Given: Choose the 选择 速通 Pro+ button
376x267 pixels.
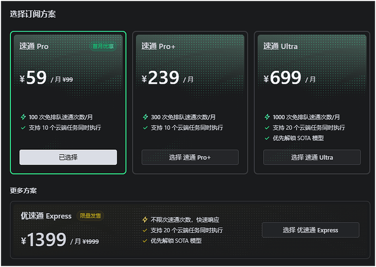Looking at the screenshot, I should pyautogui.click(x=190, y=157).
